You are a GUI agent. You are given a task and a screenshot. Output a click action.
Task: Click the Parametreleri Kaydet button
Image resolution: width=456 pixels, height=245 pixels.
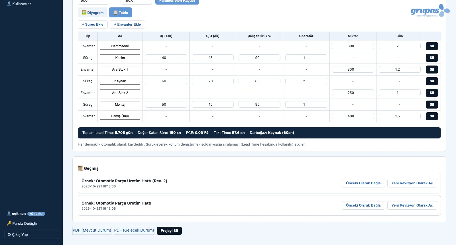pos(177,1)
